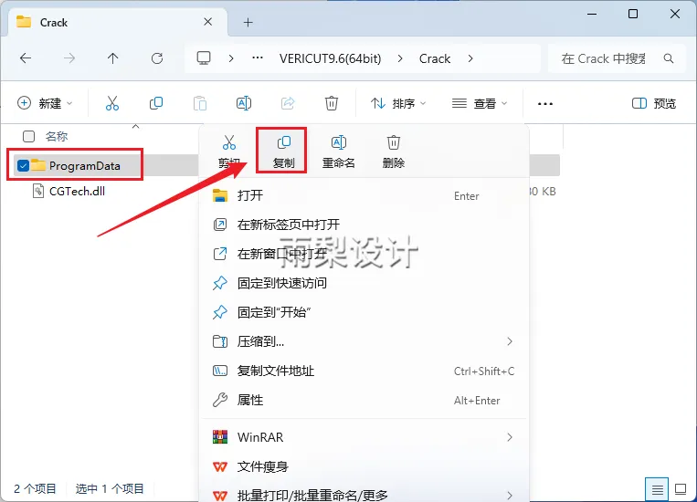Expand the chevron after Crack in address bar
The image size is (697, 502).
click(470, 58)
